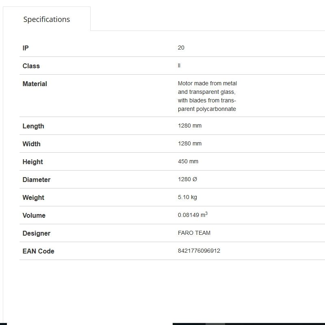Select the 5.10 kg weight value
Viewport: 325px width, 325px height.
187,197
